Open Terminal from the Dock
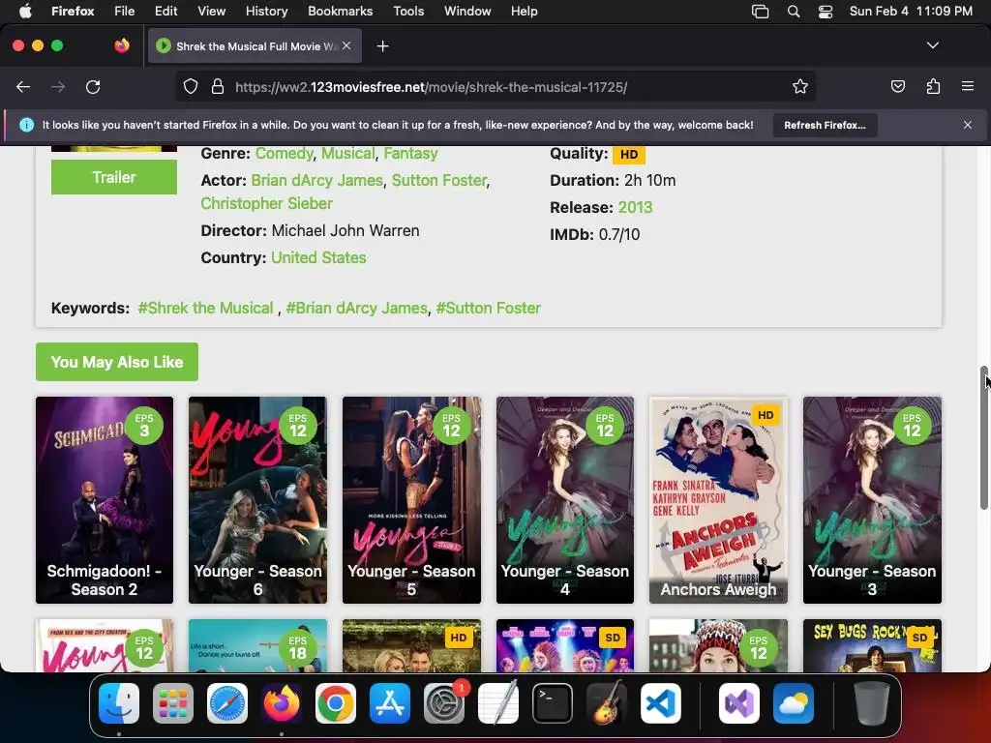The image size is (991, 743). point(553,703)
